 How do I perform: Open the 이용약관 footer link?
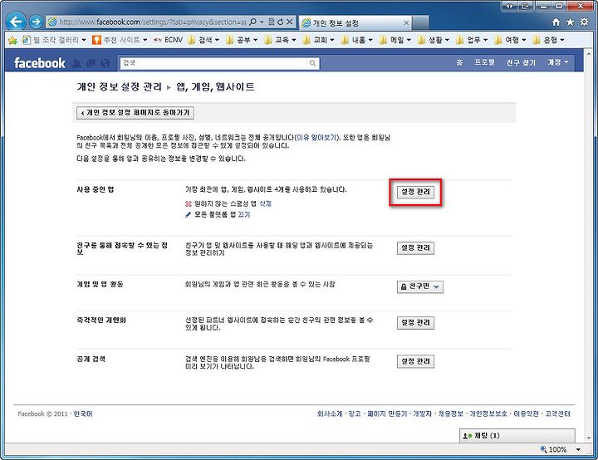click(x=526, y=414)
